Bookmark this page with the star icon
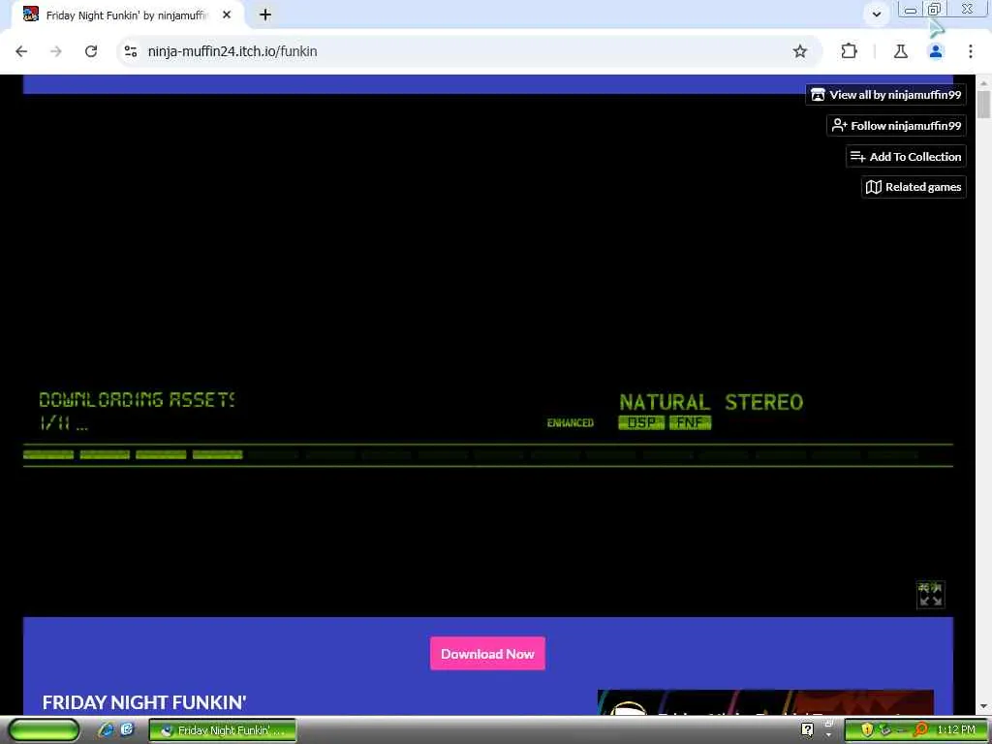992x744 pixels. 799,51
